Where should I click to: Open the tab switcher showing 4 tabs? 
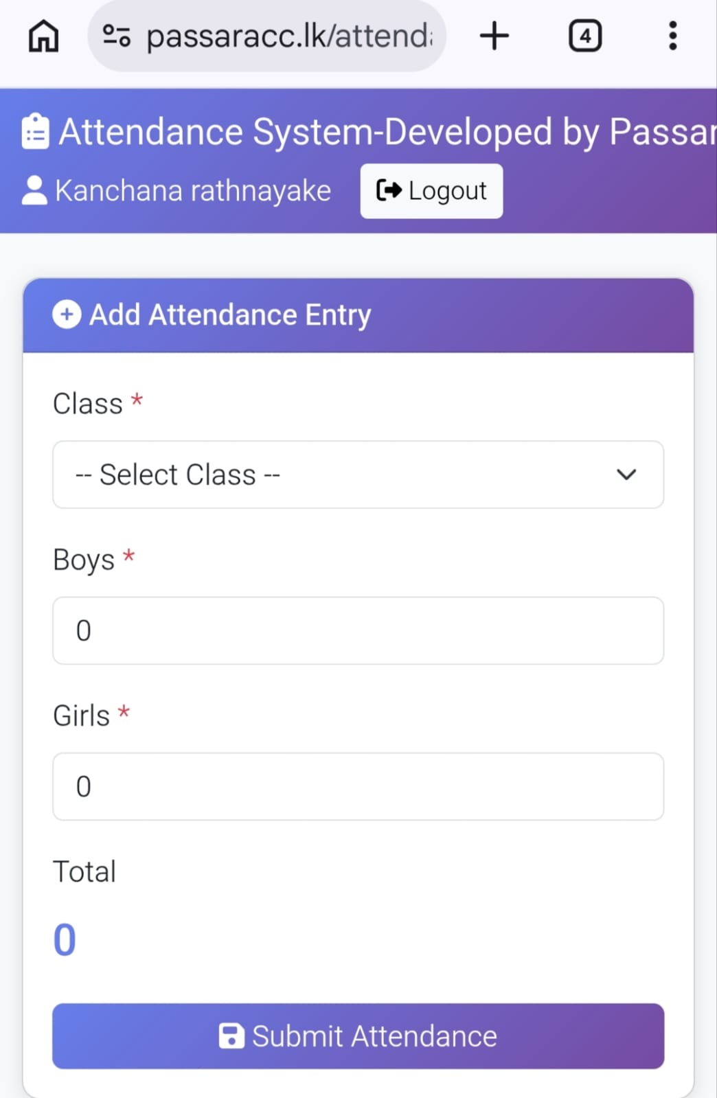[x=585, y=36]
